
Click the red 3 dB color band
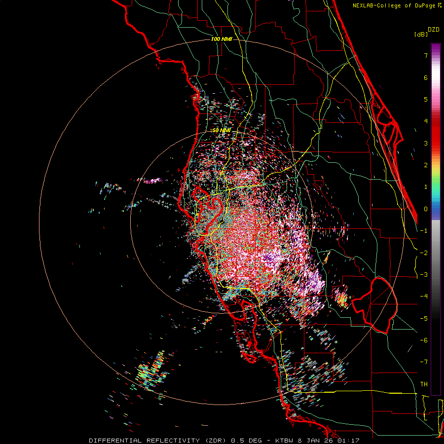436,139
